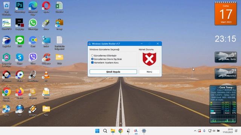Click the volume speaker tray icon
Image resolution: width=241 pixels, height=135 pixels.
[214, 131]
